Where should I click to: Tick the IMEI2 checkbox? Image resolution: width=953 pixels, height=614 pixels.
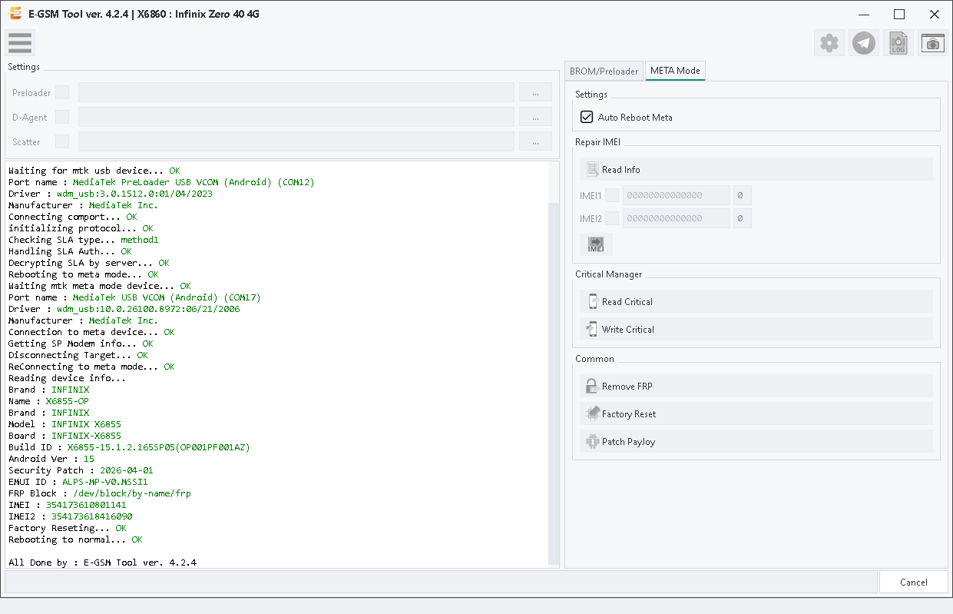(612, 218)
